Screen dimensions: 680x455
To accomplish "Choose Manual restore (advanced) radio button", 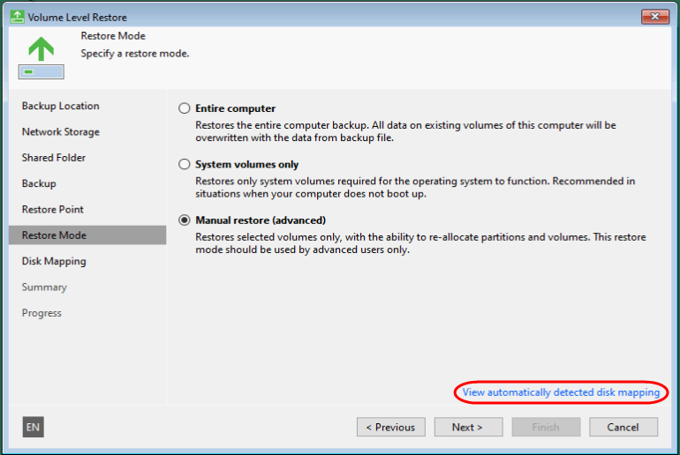I will [185, 220].
